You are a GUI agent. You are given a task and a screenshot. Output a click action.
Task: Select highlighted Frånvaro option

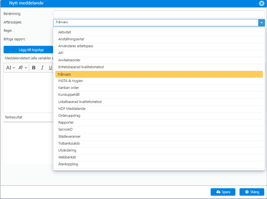click(x=159, y=74)
